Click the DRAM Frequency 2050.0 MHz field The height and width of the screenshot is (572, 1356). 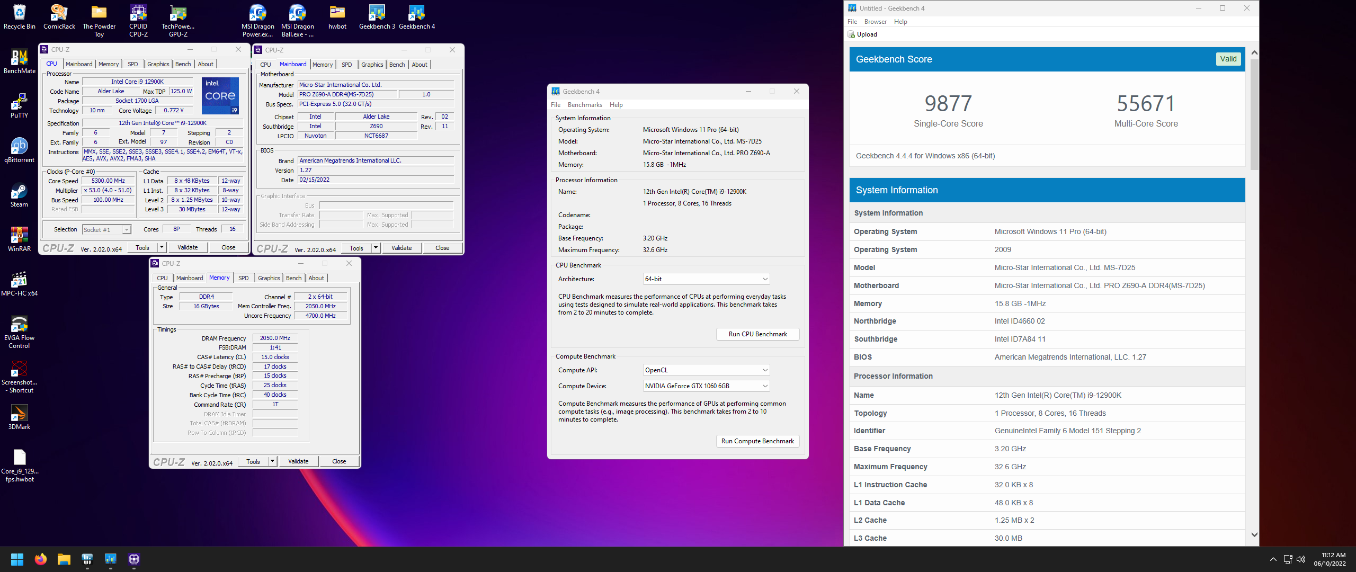pyautogui.click(x=275, y=338)
